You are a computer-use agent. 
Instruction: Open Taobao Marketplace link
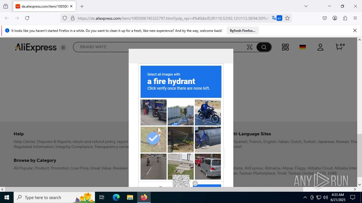(x=257, y=173)
